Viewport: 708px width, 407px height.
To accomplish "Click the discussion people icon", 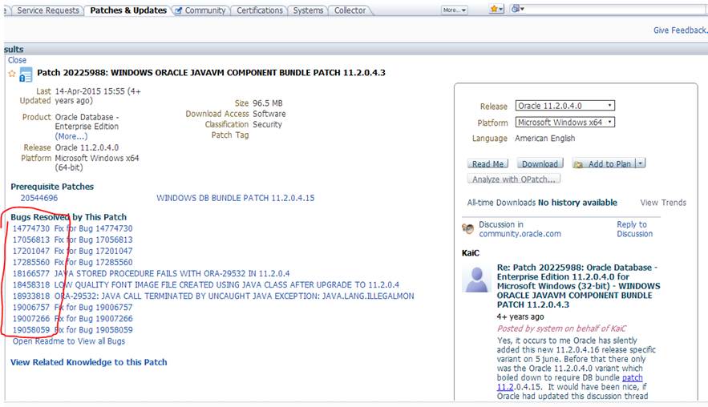I will [468, 229].
